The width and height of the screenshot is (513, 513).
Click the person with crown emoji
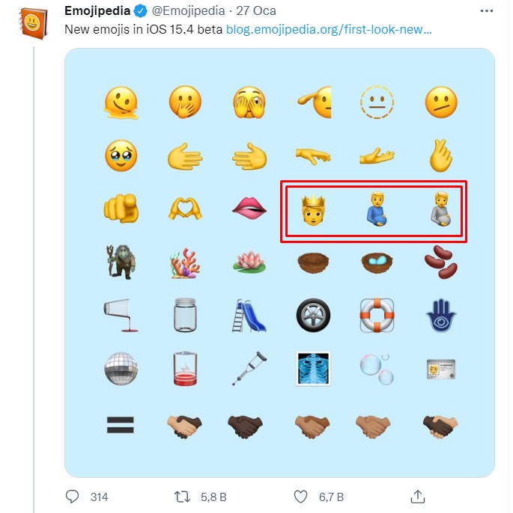[311, 209]
